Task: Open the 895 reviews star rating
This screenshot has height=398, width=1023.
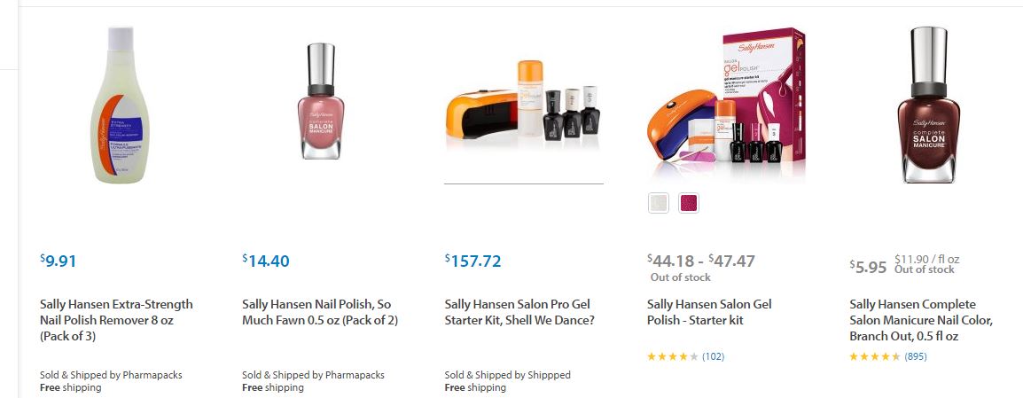Action: [x=875, y=356]
